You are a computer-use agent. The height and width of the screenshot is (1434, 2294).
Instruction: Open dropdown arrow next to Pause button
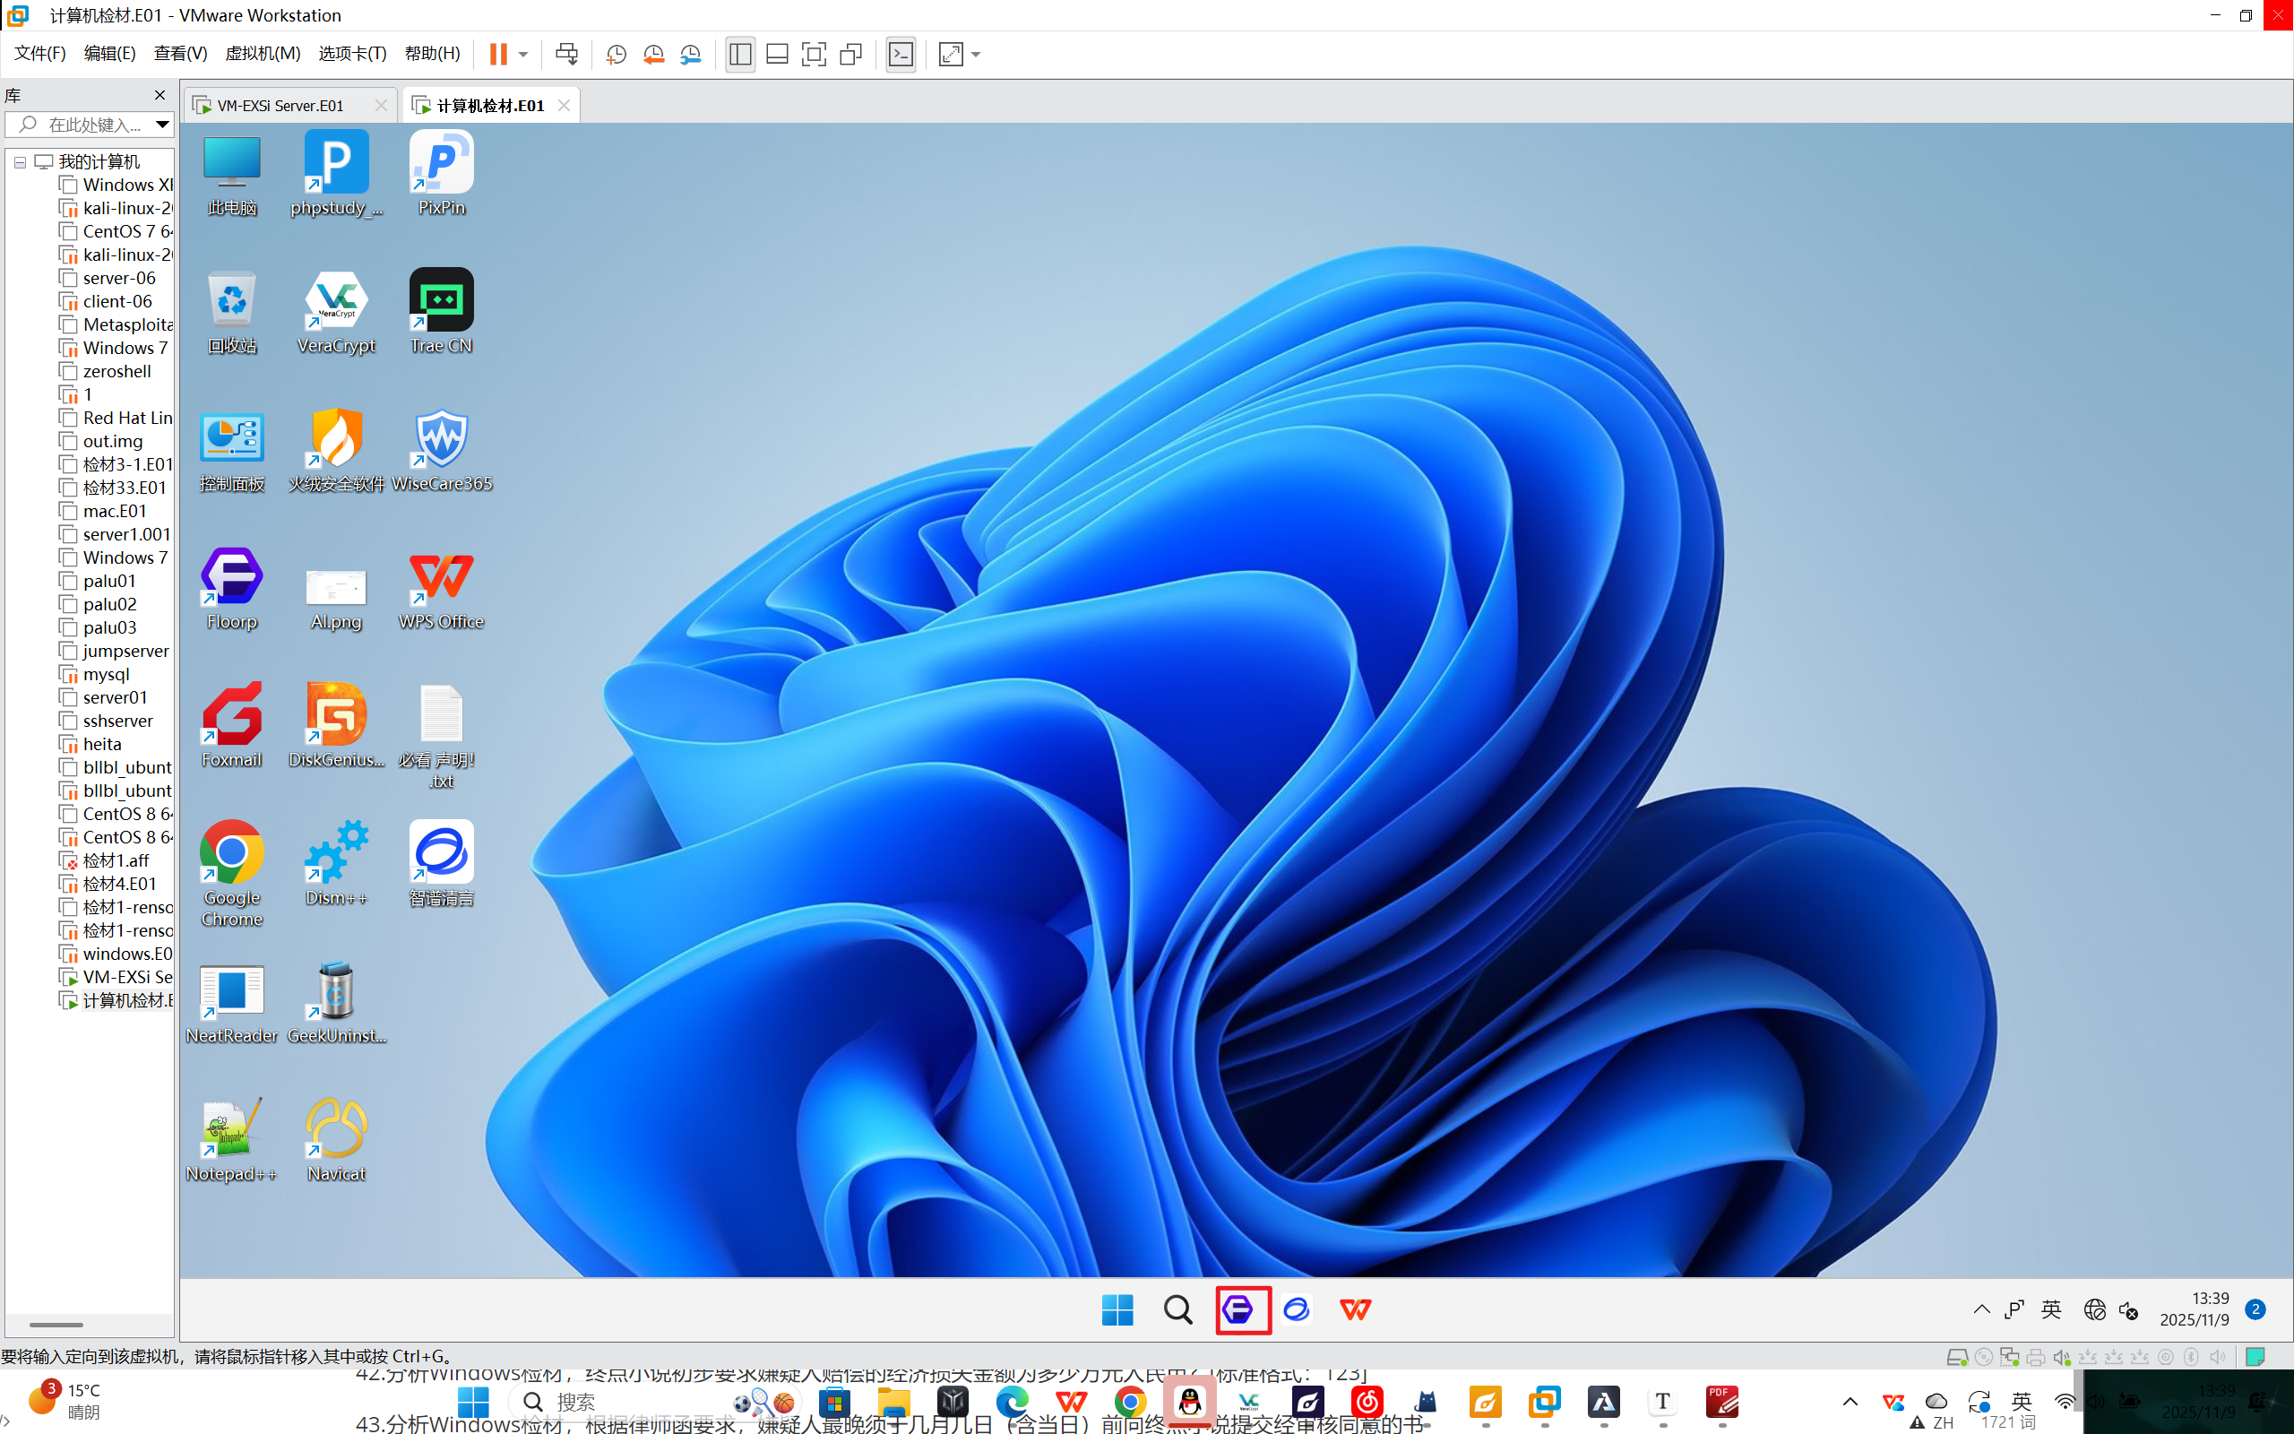(523, 54)
